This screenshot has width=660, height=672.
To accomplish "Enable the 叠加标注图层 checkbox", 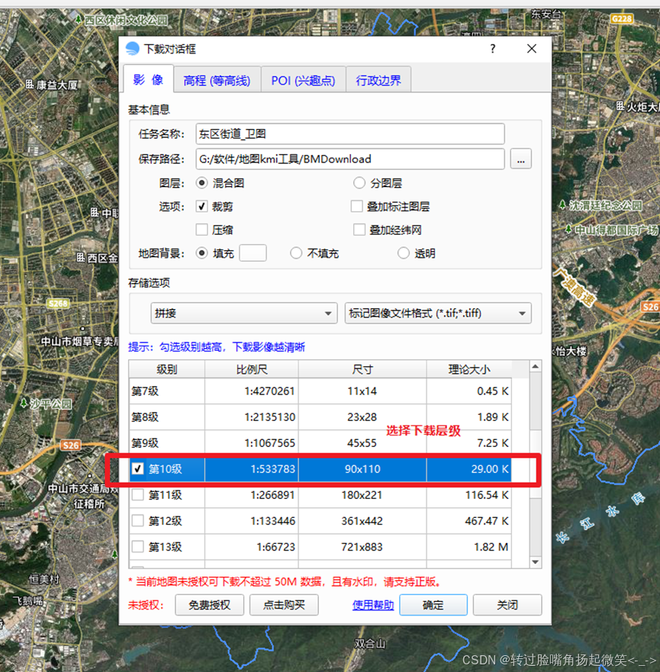I will pos(356,207).
